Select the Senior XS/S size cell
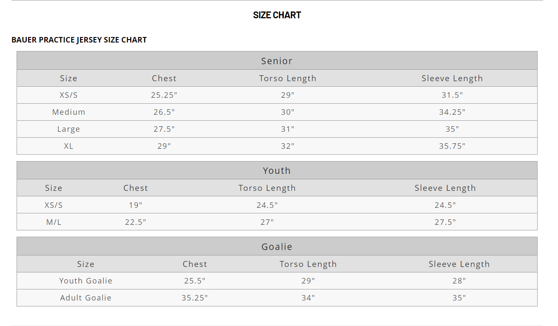The width and height of the screenshot is (558, 326). pos(68,95)
